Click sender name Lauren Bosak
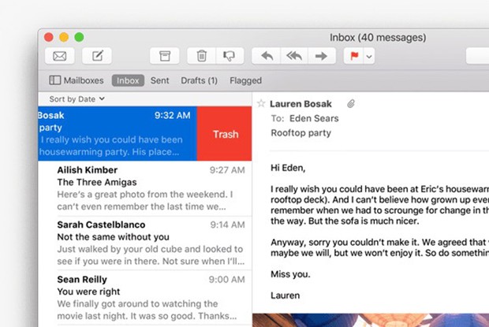 tap(300, 104)
